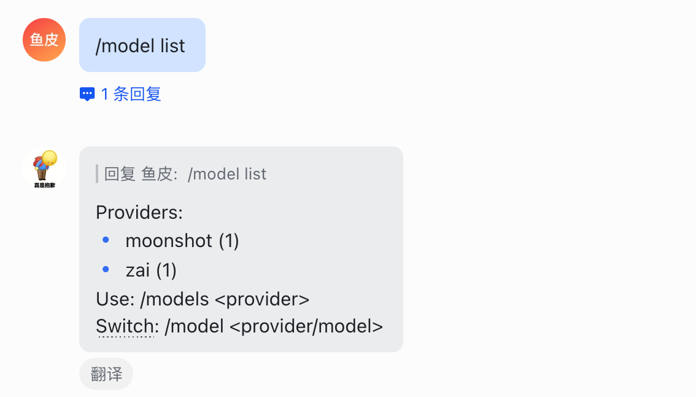
Task: Click the "回复" word in quoted line
Action: [120, 174]
